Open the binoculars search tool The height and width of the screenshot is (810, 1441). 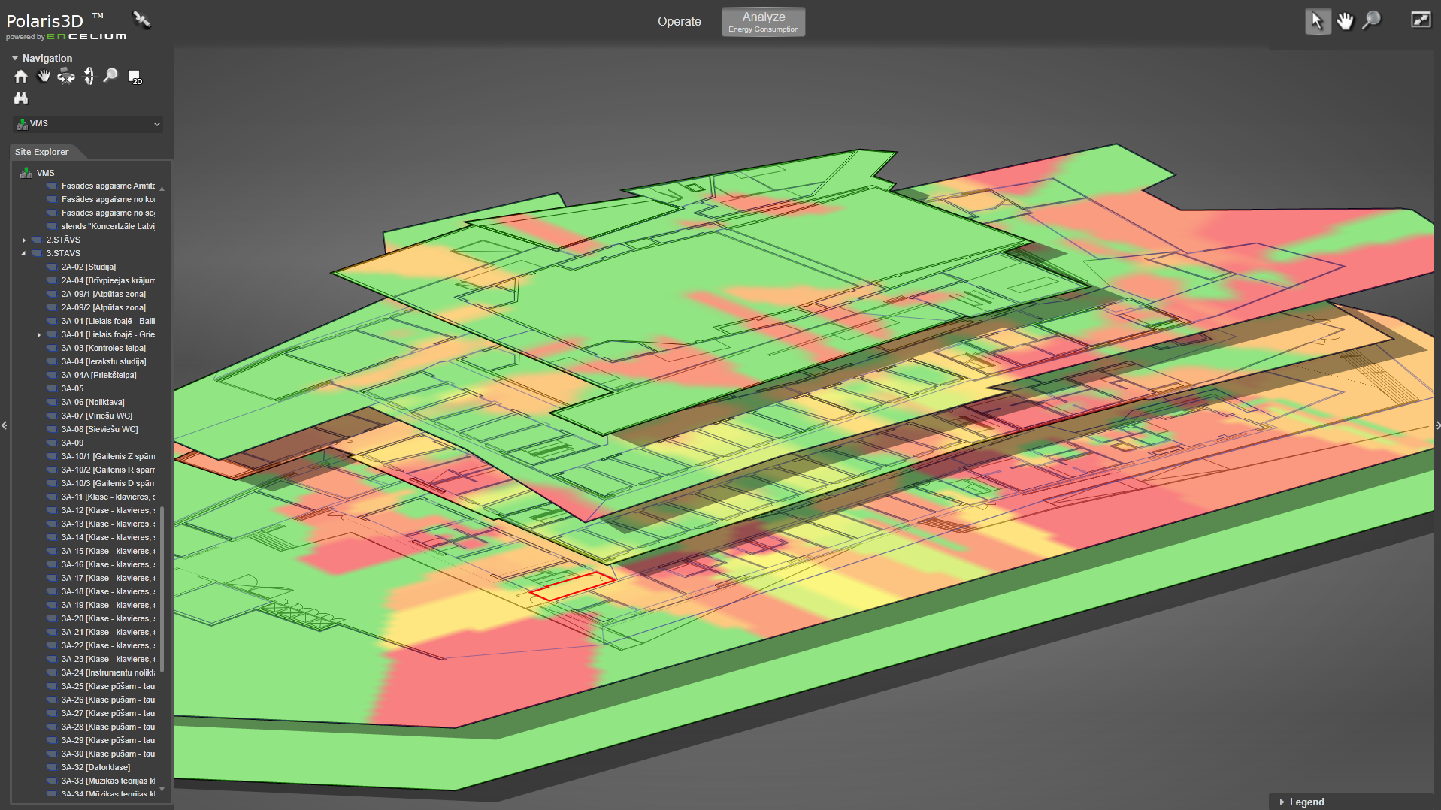[21, 98]
